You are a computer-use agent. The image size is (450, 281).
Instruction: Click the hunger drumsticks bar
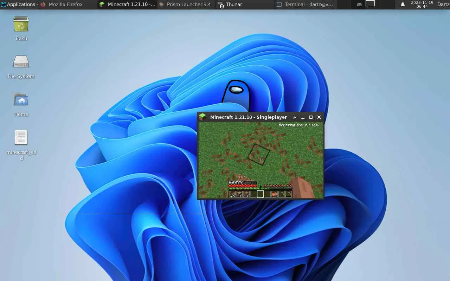(278, 186)
